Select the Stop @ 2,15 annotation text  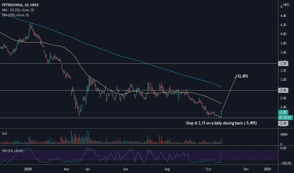point(221,123)
